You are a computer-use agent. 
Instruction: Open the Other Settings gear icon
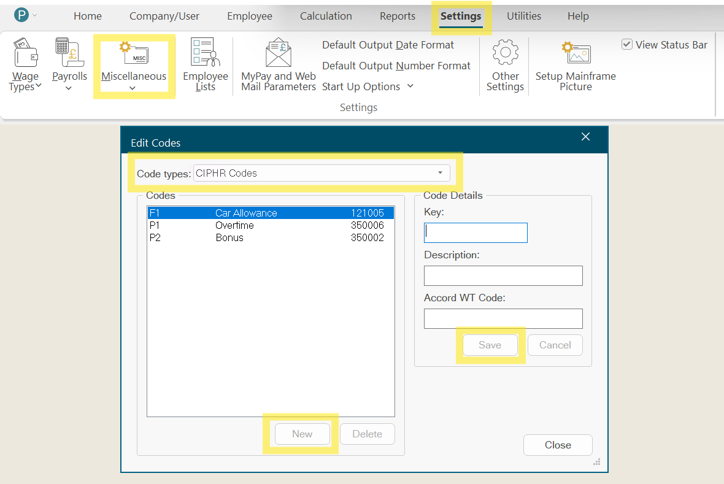pyautogui.click(x=505, y=52)
